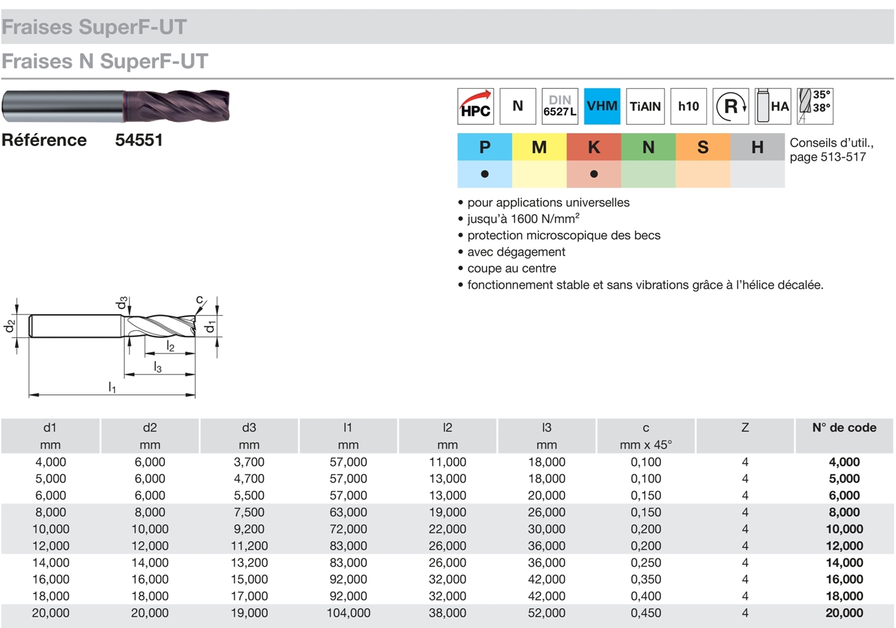This screenshot has width=896, height=628.
Task: Select d3 value 9,200
Action: (x=249, y=529)
